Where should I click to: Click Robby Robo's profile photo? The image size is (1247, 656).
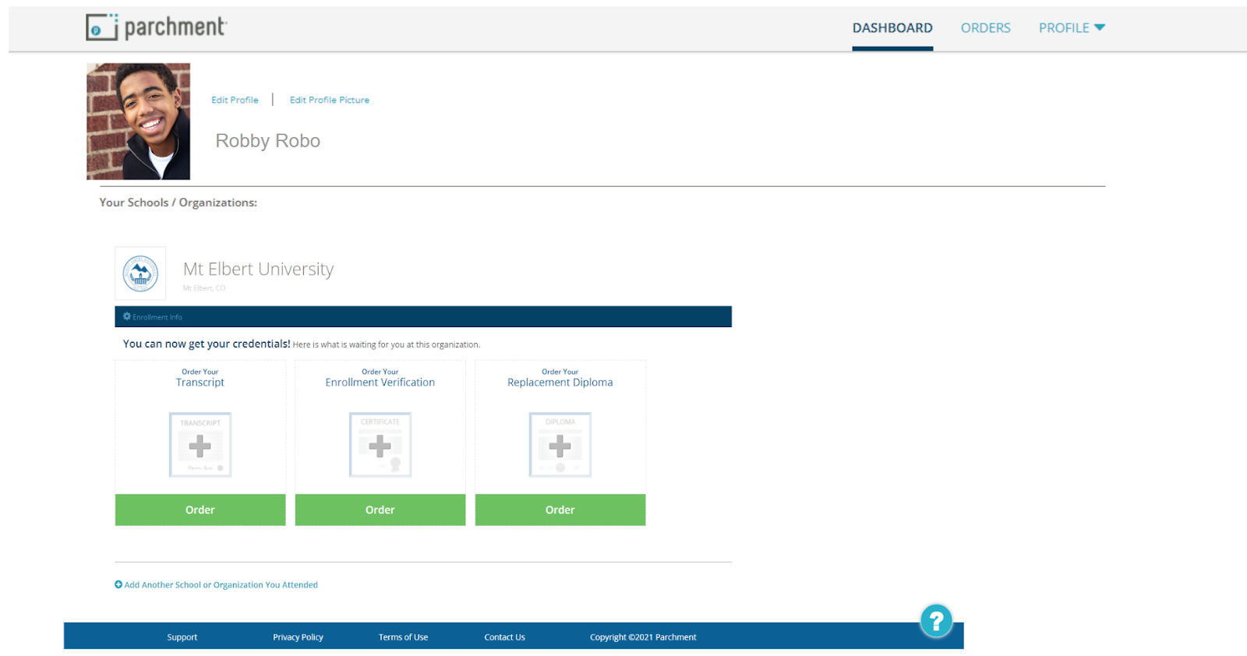click(138, 122)
